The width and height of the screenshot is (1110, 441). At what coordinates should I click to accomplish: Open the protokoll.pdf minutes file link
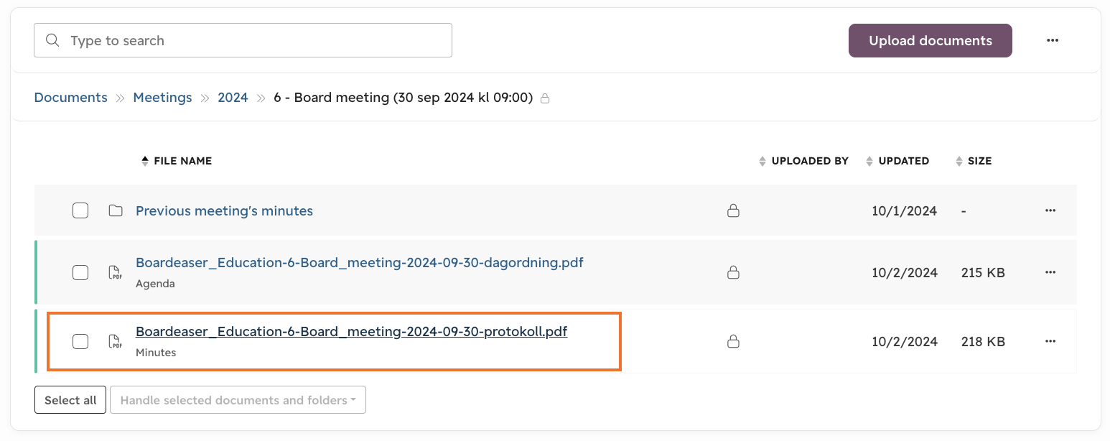point(352,332)
